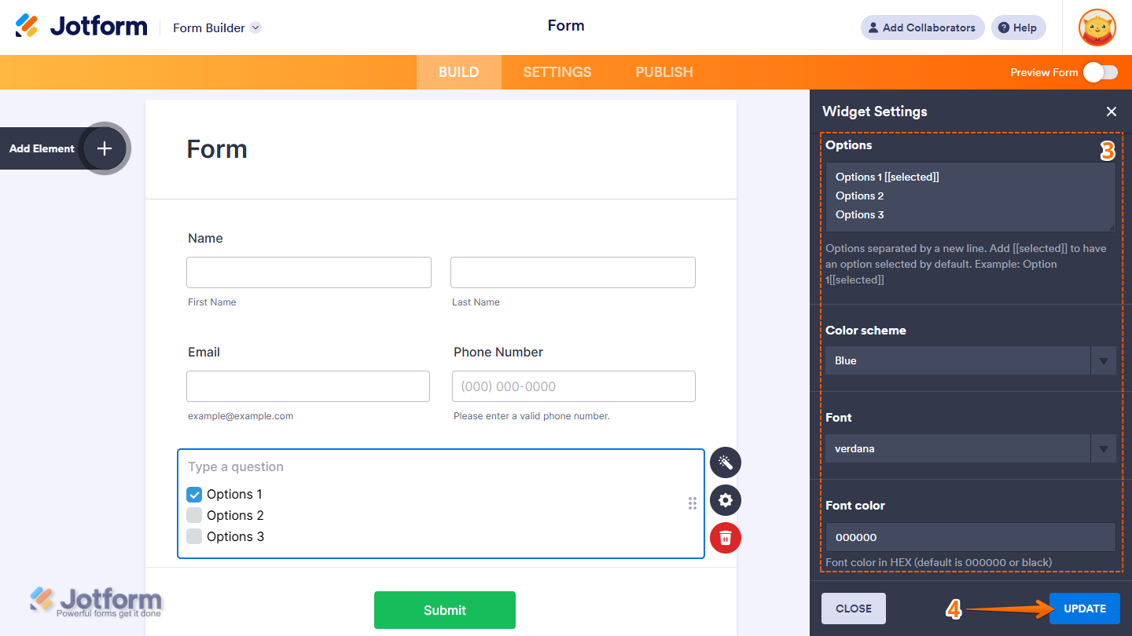Click the Add Element plus icon
The image size is (1132, 636).
coord(104,148)
